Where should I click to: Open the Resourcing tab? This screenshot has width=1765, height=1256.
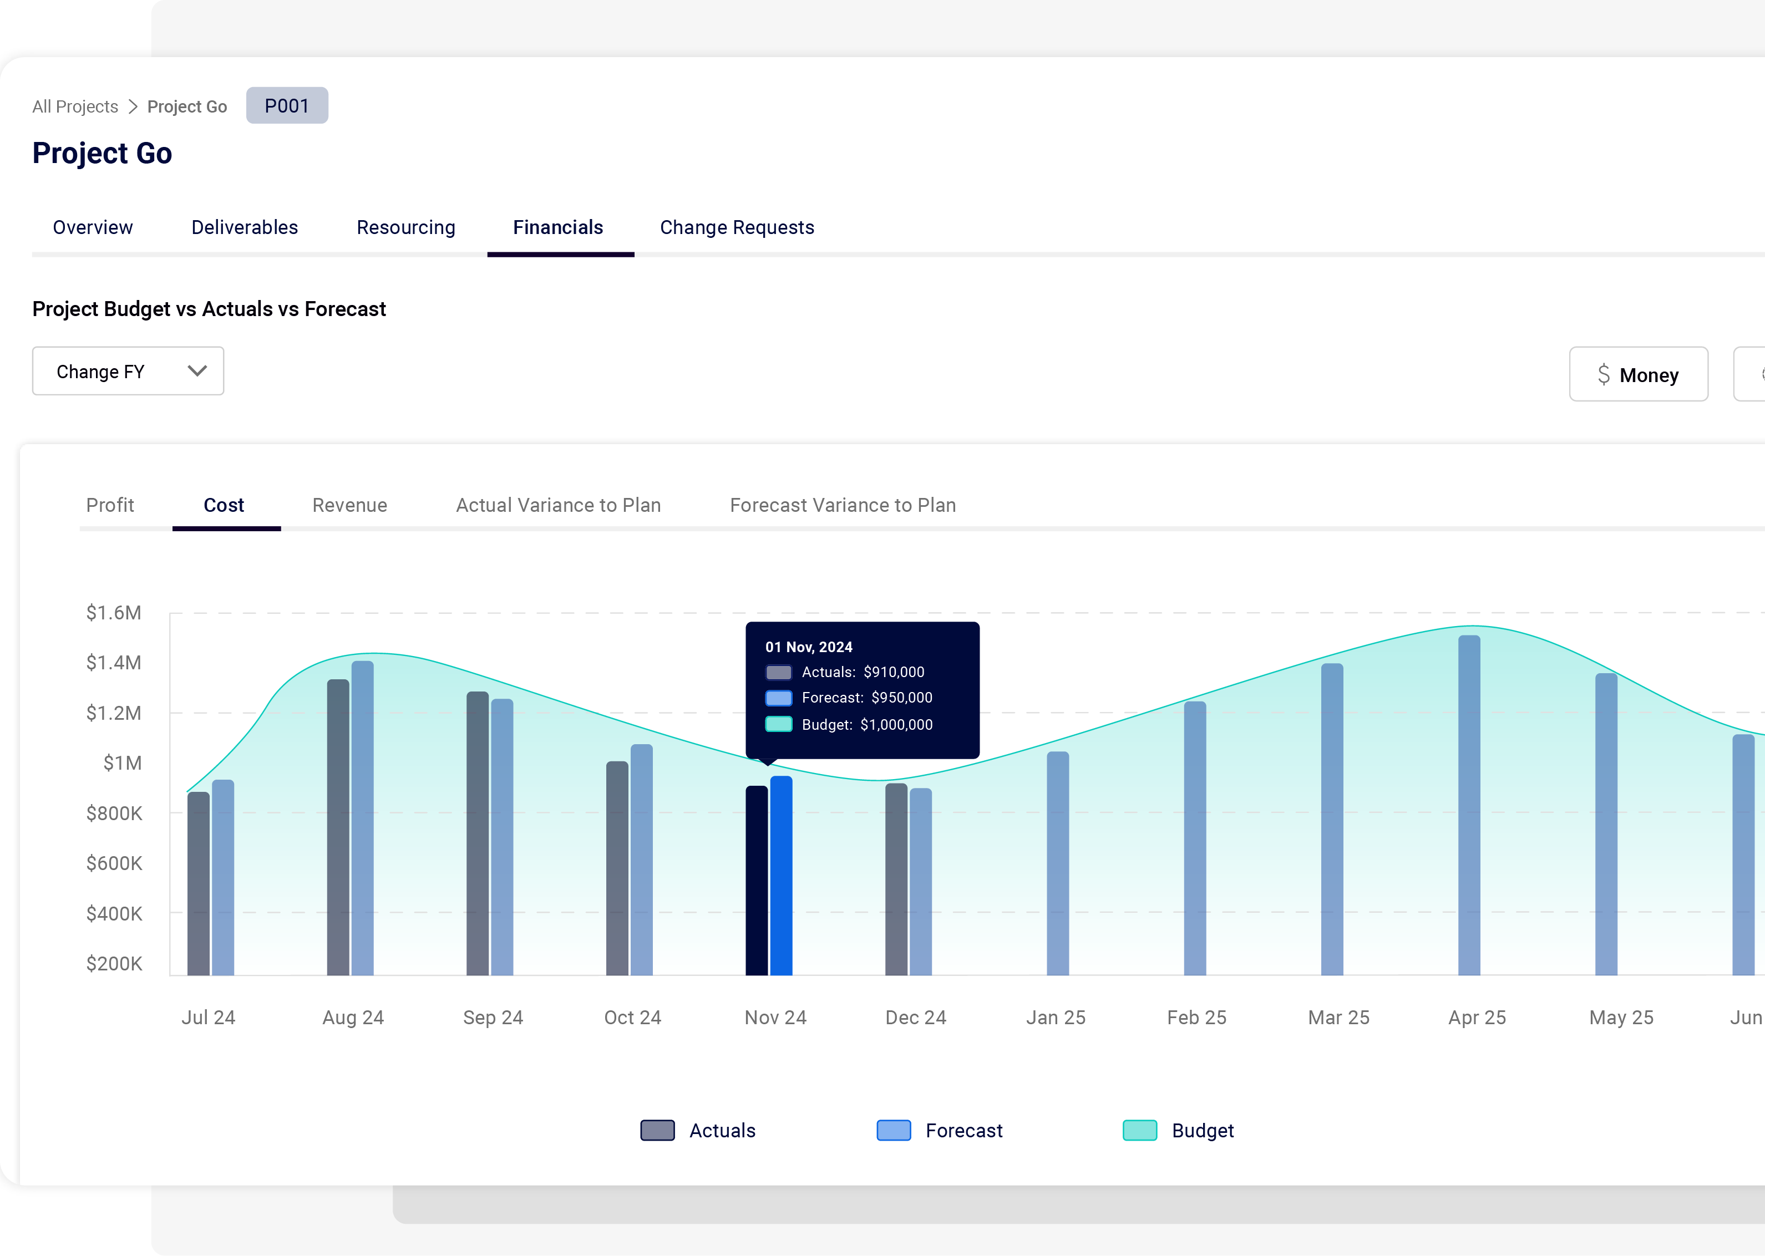click(x=405, y=227)
